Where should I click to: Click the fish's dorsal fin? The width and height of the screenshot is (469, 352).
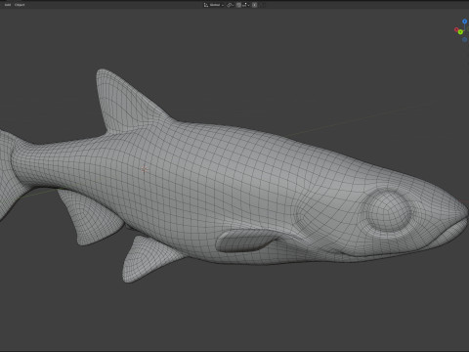[x=127, y=105]
